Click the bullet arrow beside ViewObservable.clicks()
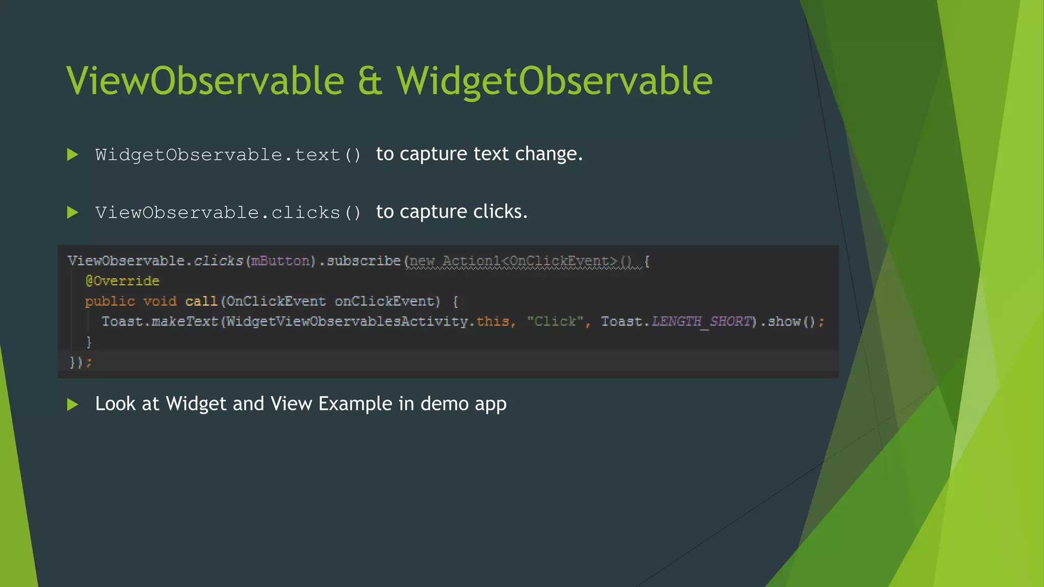 (73, 212)
